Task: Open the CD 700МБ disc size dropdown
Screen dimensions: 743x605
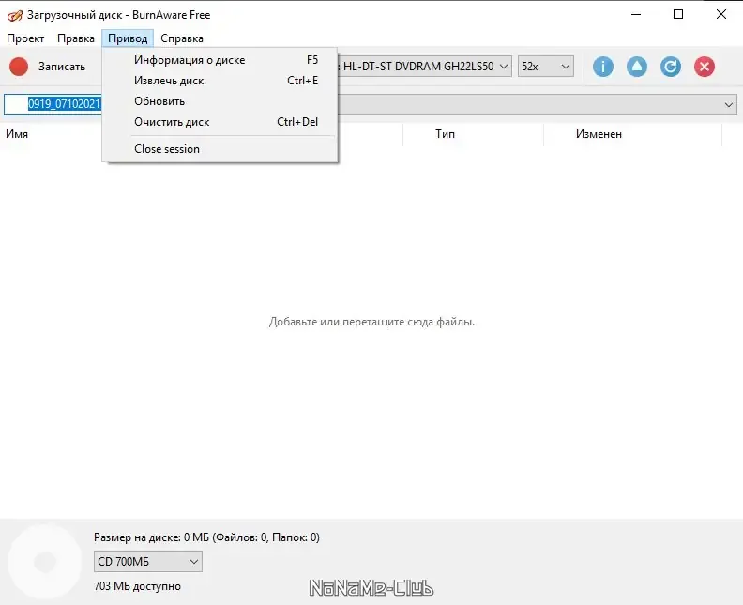Action: pos(148,562)
